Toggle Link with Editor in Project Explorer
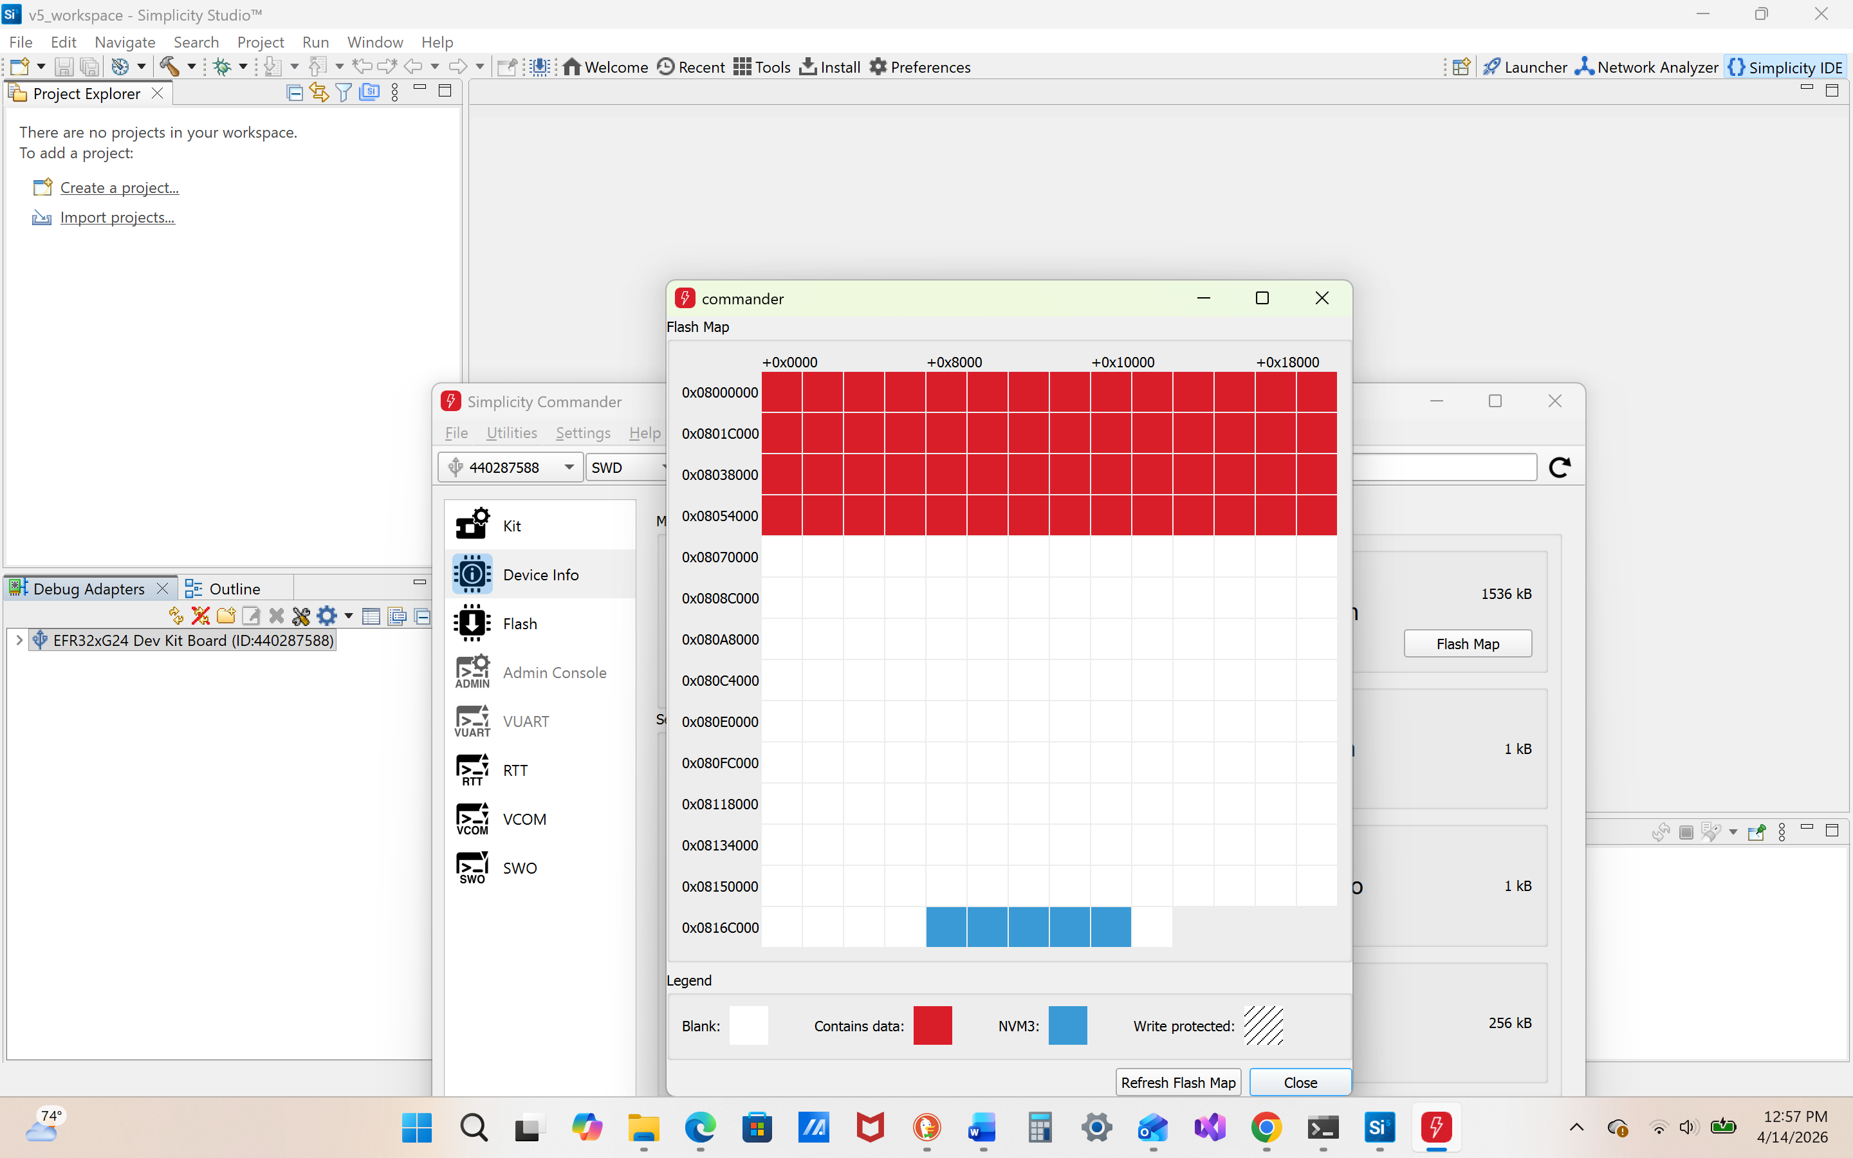The height and width of the screenshot is (1158, 1853). click(318, 92)
